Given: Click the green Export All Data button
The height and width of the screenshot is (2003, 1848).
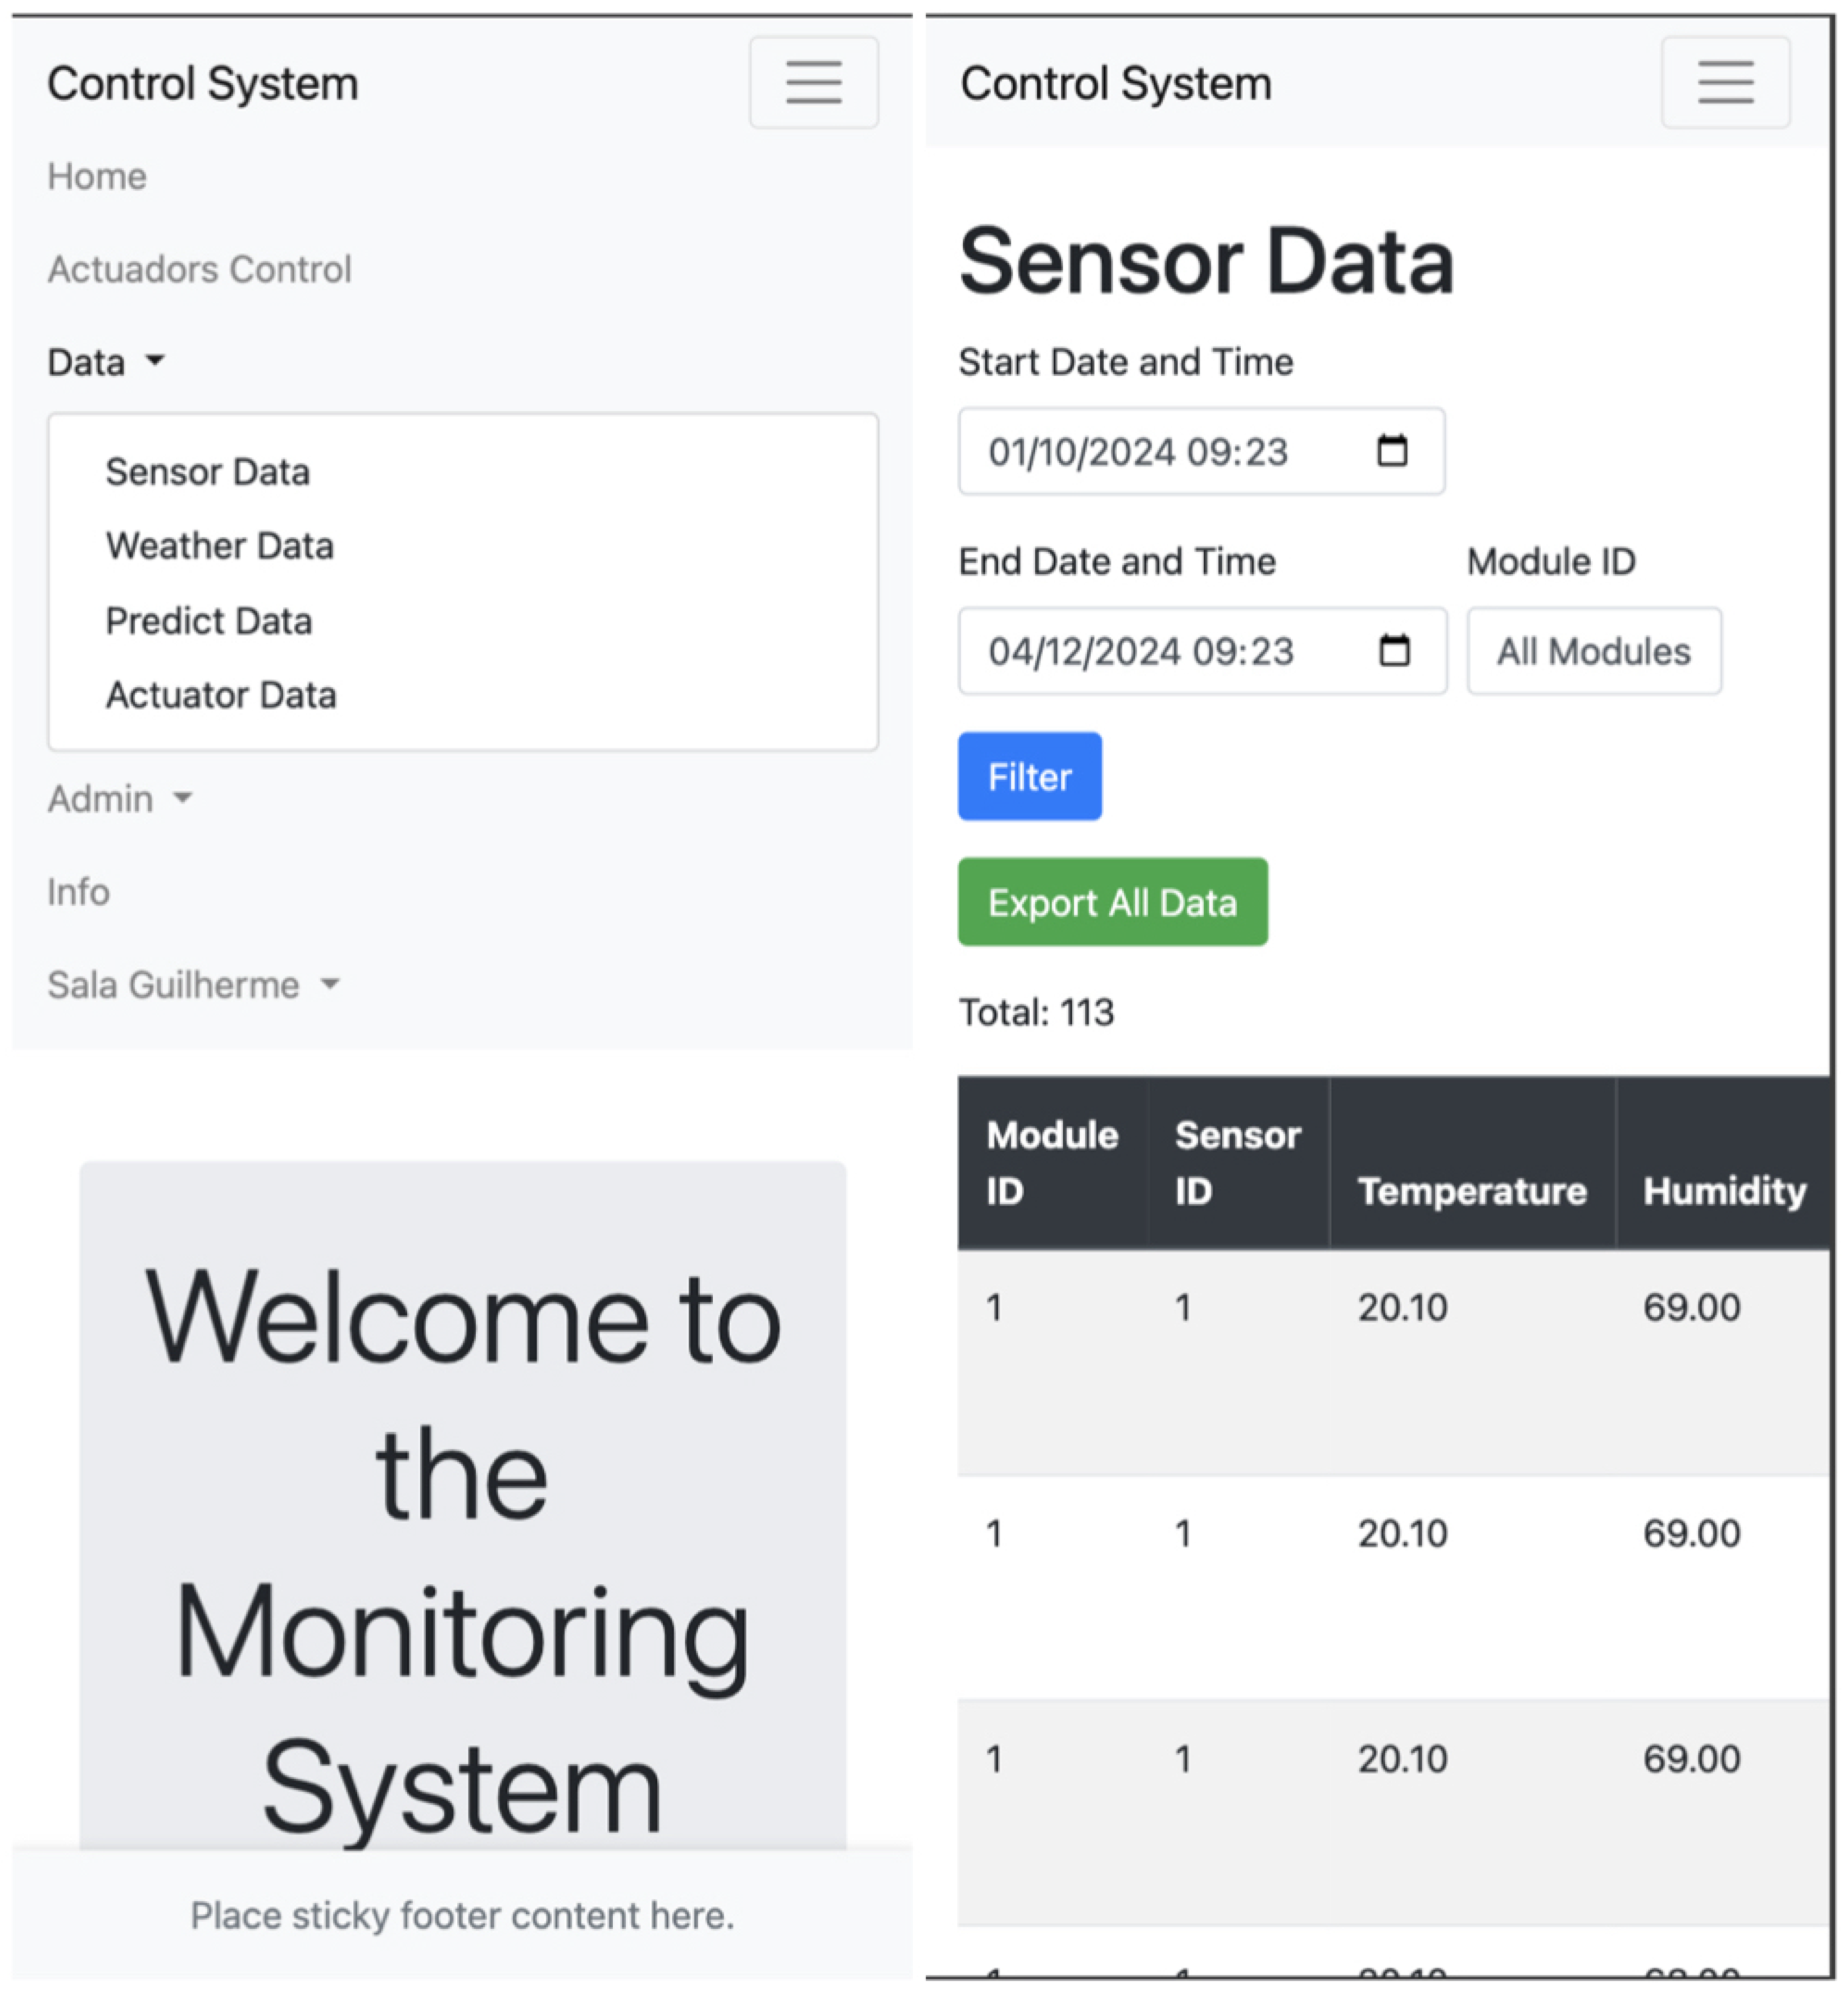Looking at the screenshot, I should coord(1112,902).
